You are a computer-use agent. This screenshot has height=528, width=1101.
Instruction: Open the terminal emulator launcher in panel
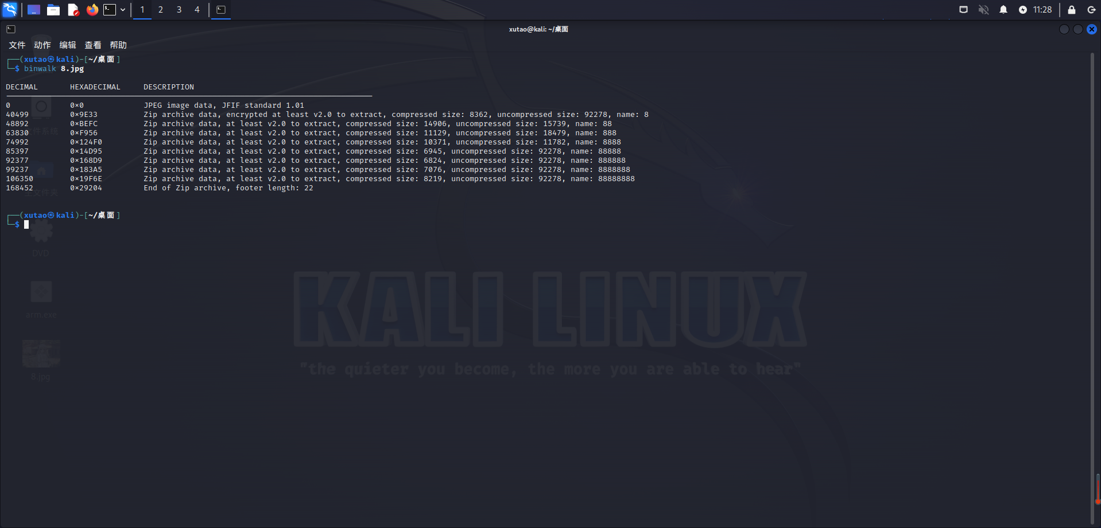pyautogui.click(x=110, y=10)
